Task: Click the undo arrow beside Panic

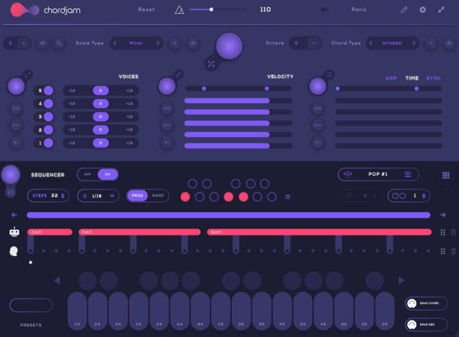Action: coord(324,10)
